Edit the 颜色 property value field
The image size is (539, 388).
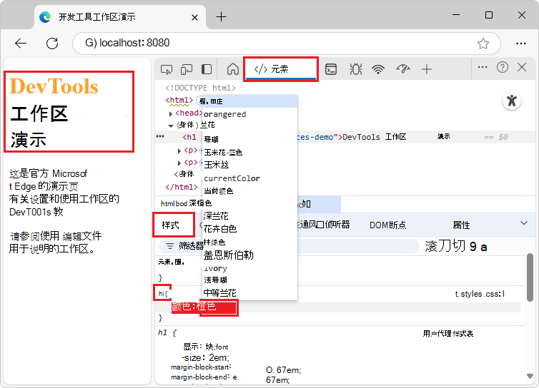pyautogui.click(x=219, y=307)
